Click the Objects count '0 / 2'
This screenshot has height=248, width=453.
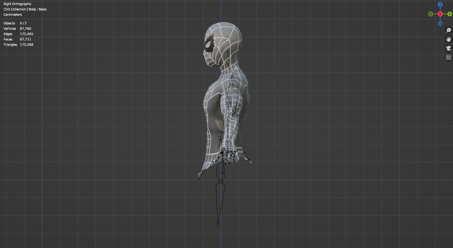tap(23, 23)
